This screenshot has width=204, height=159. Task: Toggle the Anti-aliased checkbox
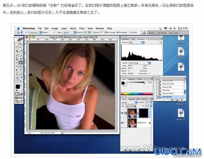[106, 32]
